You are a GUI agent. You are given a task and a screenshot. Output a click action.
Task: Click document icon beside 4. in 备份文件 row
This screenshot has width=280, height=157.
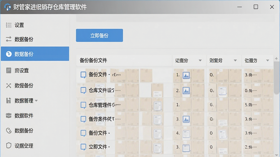[x=186, y=134]
